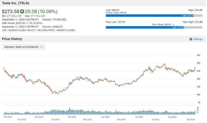Click the Tesla Inc. (TSLA) heading

pyautogui.click(x=16, y=3)
